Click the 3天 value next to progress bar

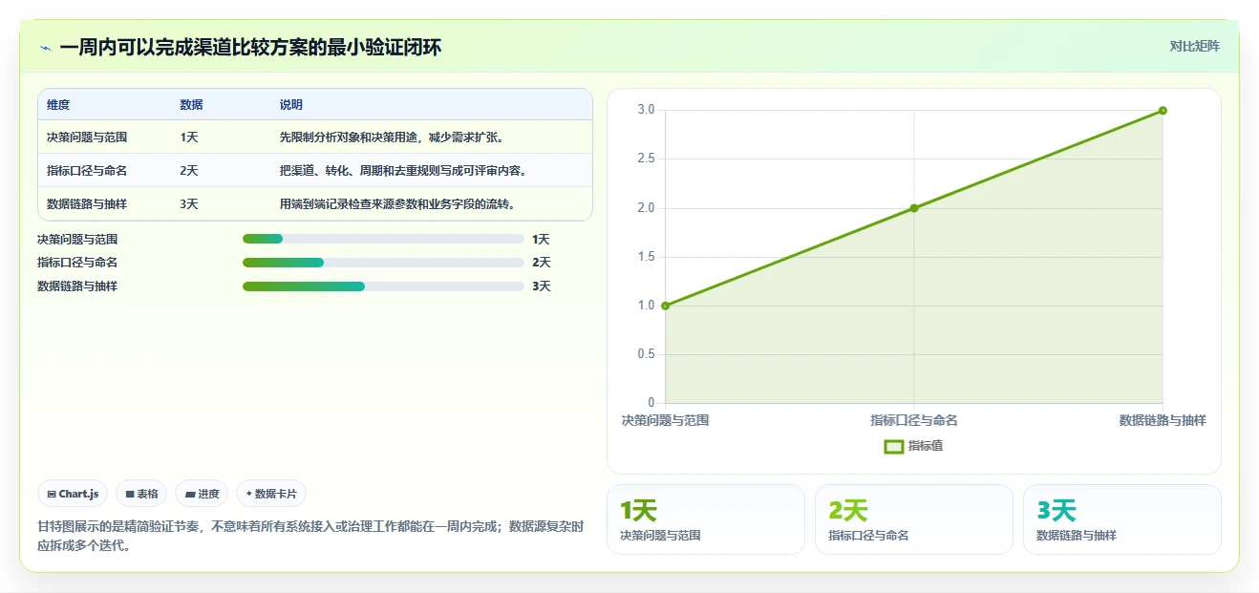(542, 286)
